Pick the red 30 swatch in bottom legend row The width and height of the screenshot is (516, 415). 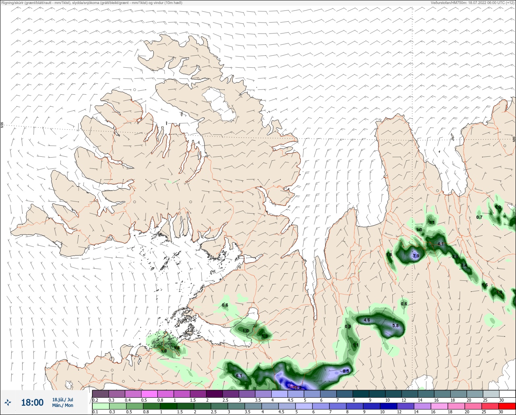(507, 406)
